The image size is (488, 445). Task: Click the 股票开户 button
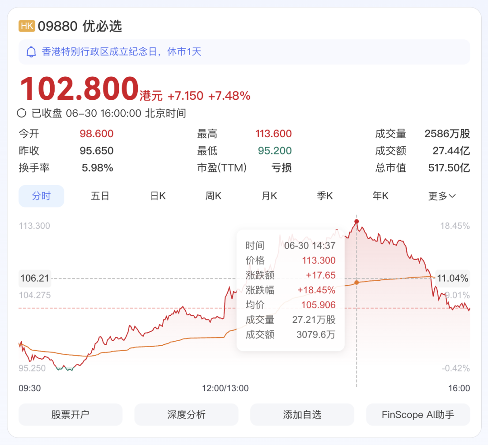tap(70, 415)
